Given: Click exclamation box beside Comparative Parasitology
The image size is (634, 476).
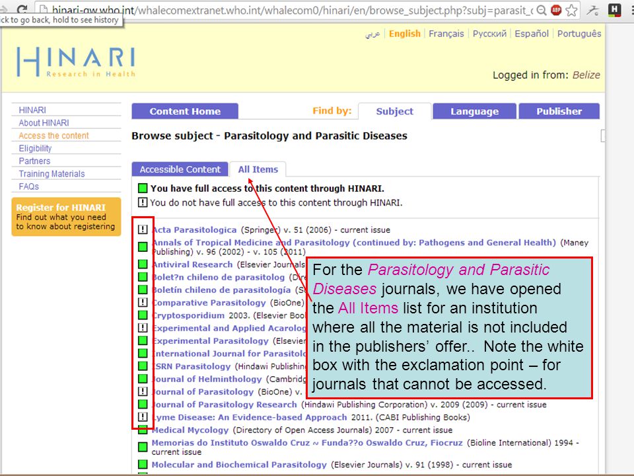Looking at the screenshot, I should point(143,302).
